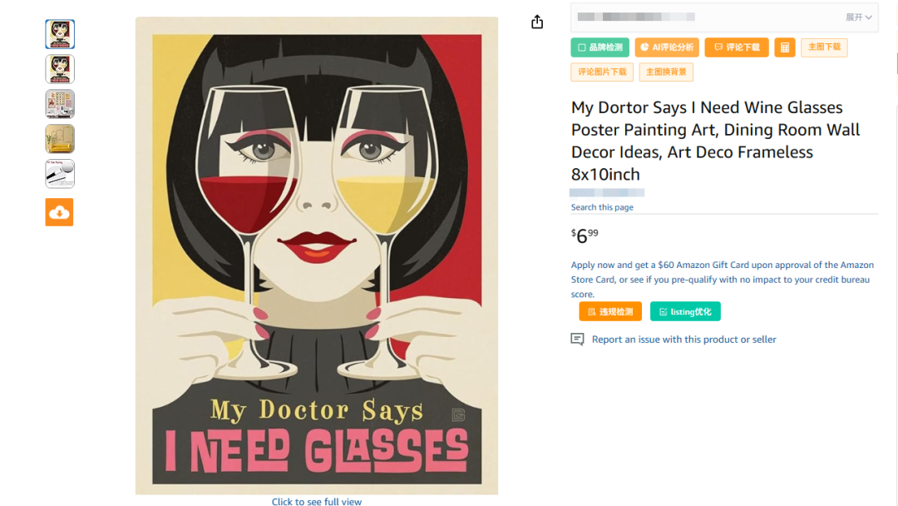898x506 pixels.
Task: Click the 评论下载 review download button
Action: [x=736, y=47]
